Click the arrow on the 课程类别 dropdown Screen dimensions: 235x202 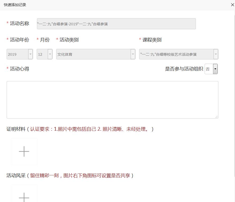[x=216, y=54]
